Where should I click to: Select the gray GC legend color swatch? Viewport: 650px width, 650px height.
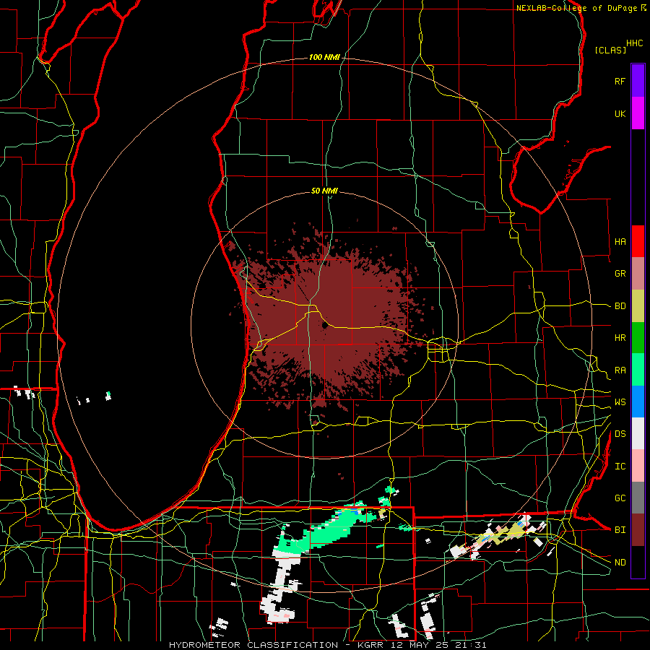pyautogui.click(x=638, y=498)
